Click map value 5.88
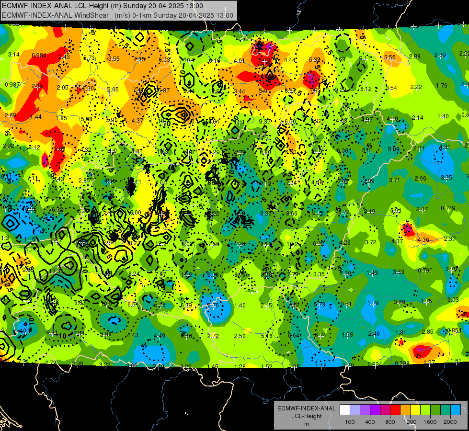 click(x=105, y=334)
